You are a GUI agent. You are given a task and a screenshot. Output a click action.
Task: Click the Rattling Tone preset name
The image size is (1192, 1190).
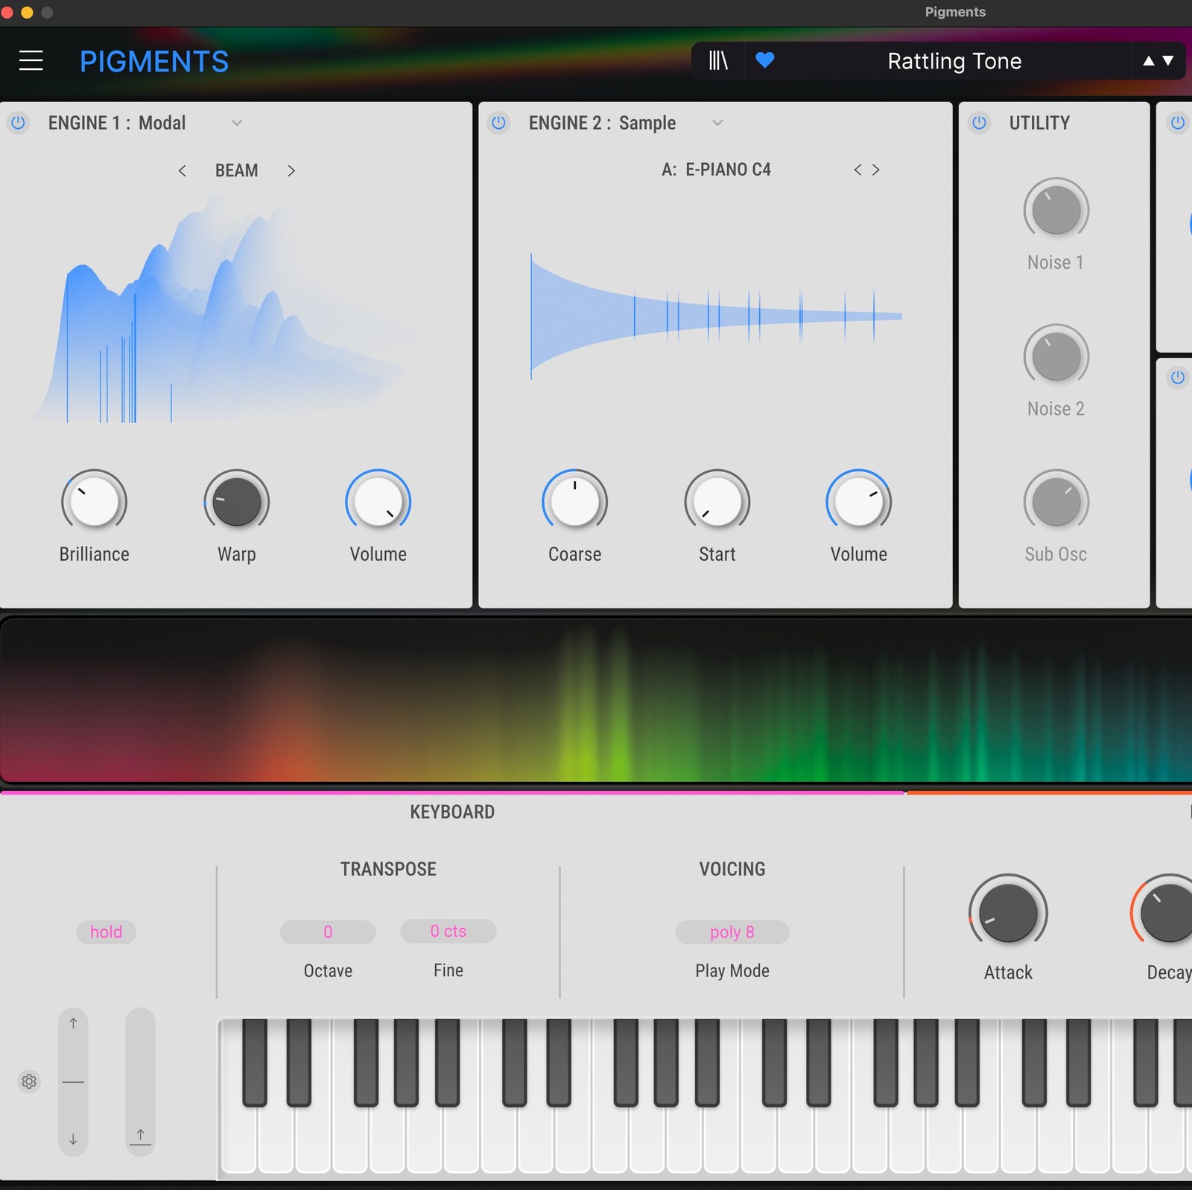coord(954,61)
